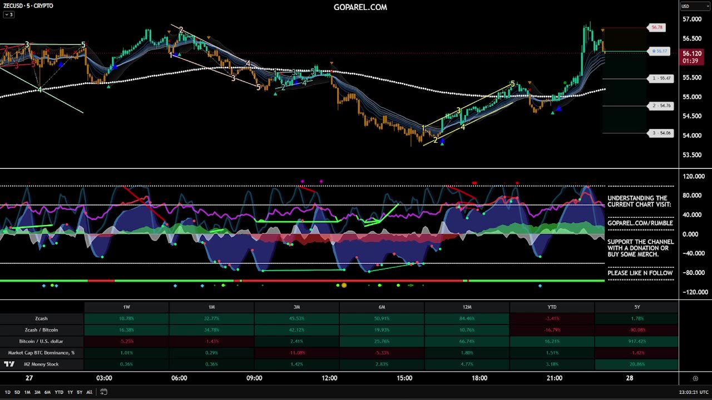
Task: Click the 1W column header
Action: pos(127,307)
